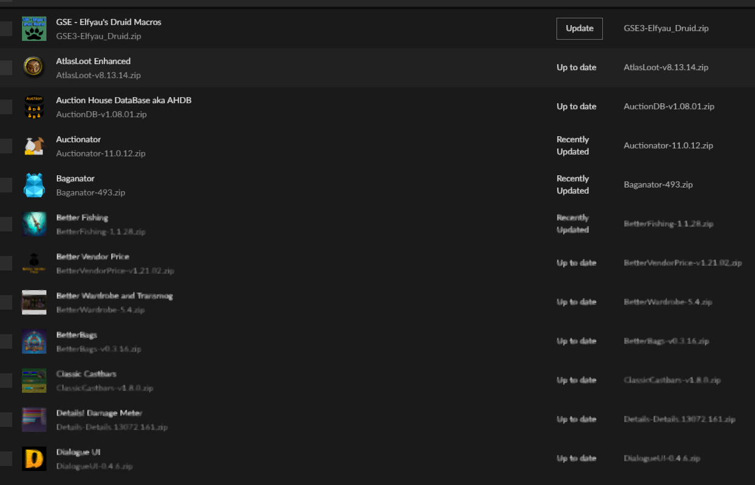Tick the checkbox for AtlasLoot Enhanced

click(x=5, y=68)
